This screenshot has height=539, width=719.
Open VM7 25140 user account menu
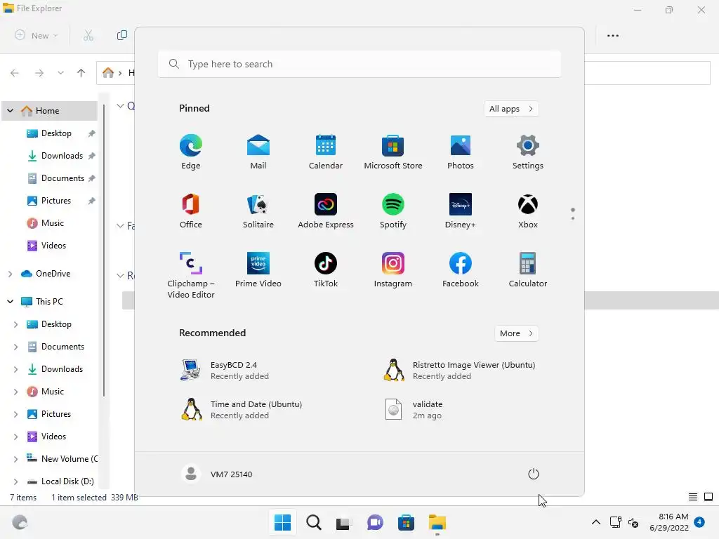217,474
